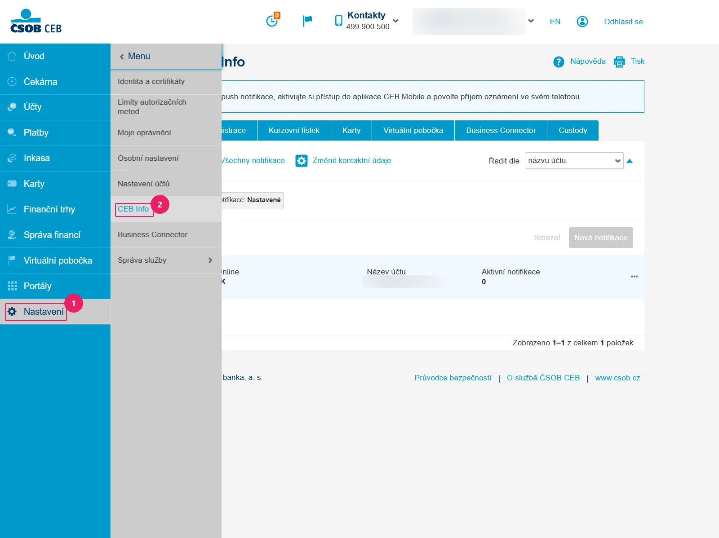Select CEB Info in settings submenu
719x538 pixels.
pos(133,209)
